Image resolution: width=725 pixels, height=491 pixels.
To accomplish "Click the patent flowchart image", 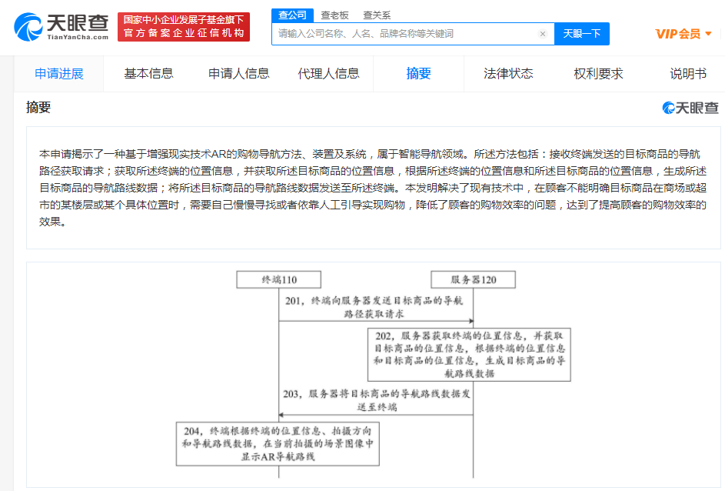I will pyautogui.click(x=374, y=374).
